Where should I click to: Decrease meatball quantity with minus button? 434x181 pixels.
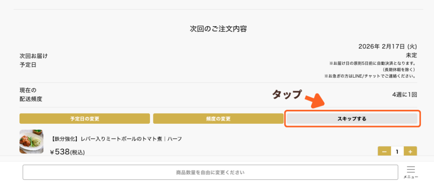[x=384, y=152]
